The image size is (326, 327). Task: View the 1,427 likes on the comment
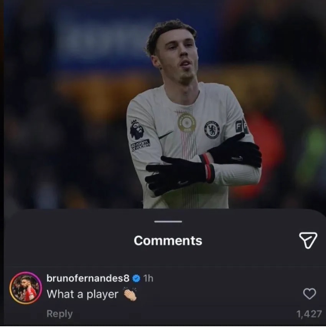309,314
